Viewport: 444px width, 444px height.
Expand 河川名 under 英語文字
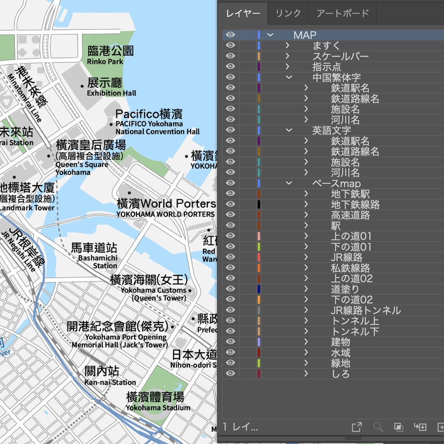pos(306,172)
